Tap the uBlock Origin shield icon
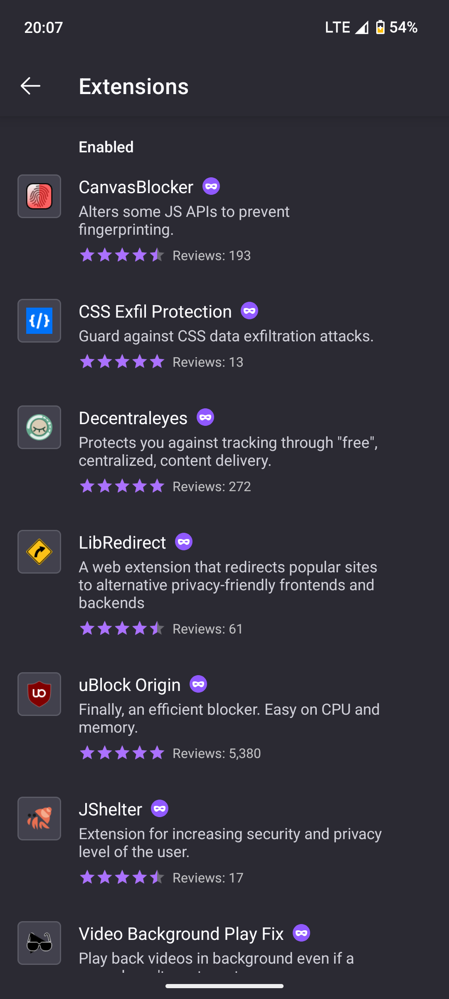This screenshot has height=999, width=449. (39, 694)
